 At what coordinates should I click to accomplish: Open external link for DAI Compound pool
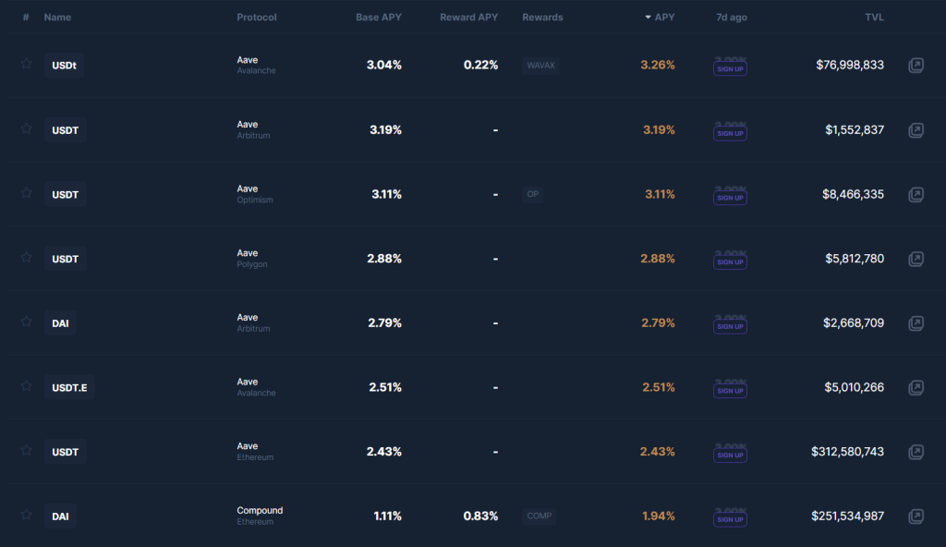click(x=916, y=517)
